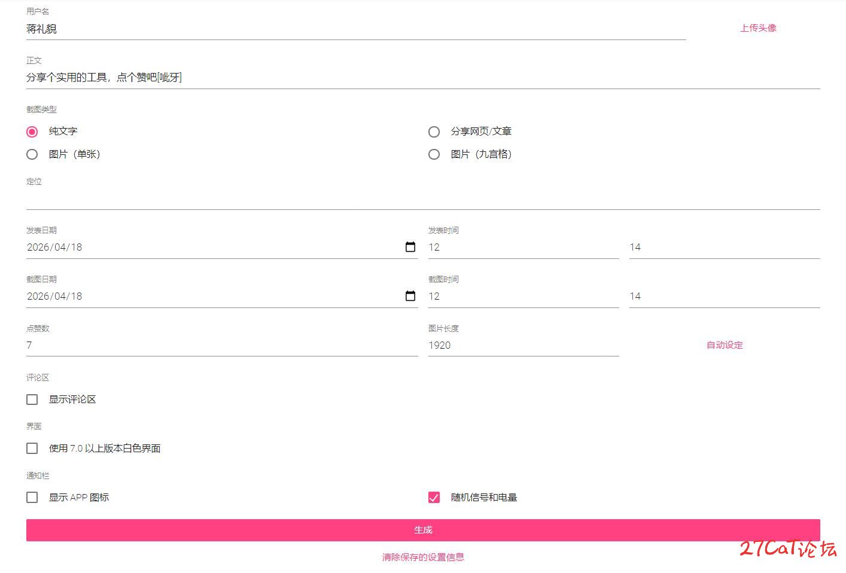Select the 分享网页/文章 radio option
Screen dimensions: 846x573
pyautogui.click(x=434, y=132)
